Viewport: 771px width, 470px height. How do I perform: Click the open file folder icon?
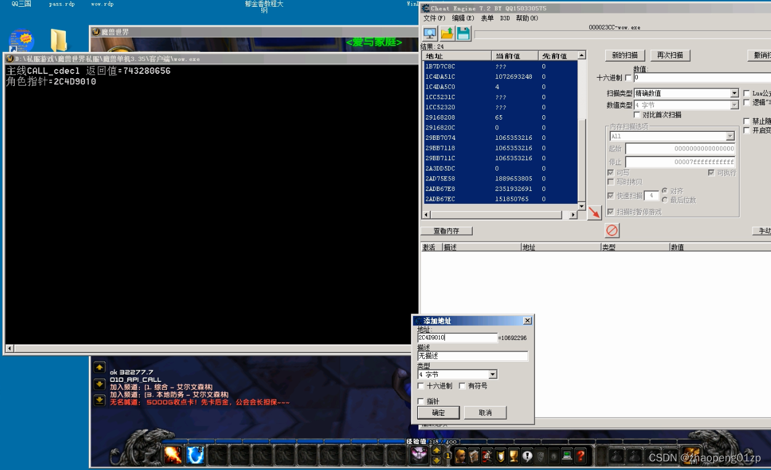click(x=447, y=33)
